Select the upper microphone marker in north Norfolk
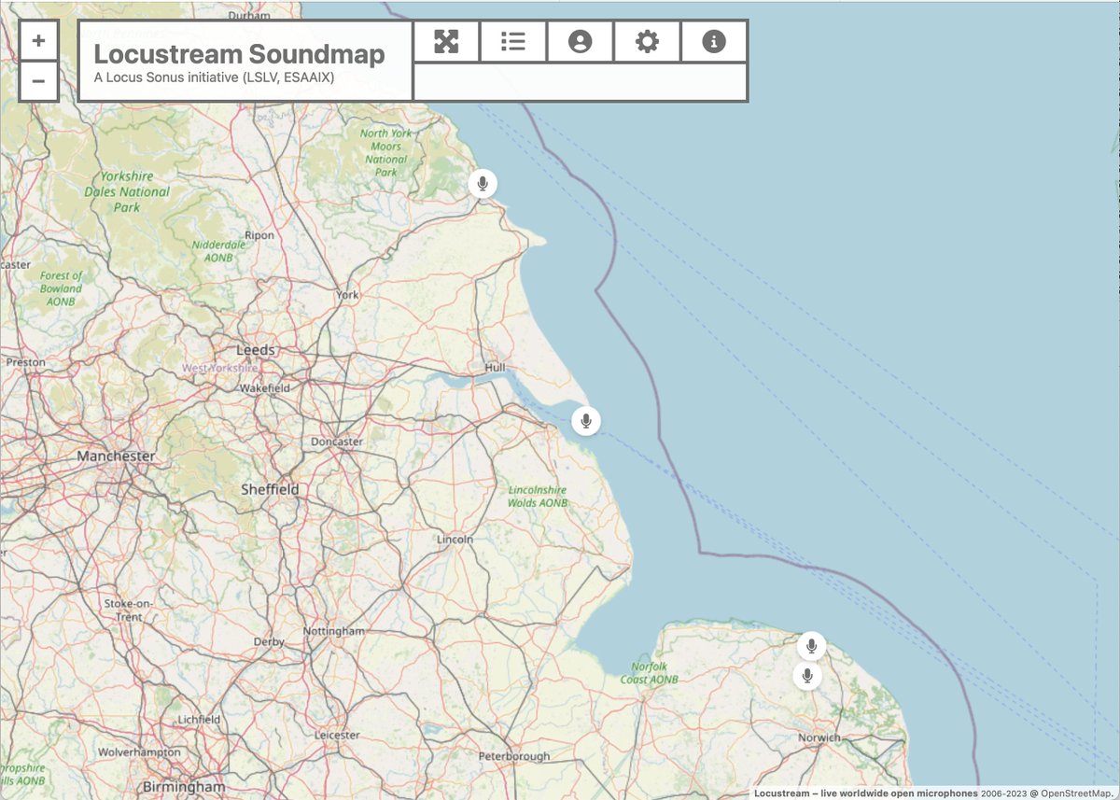The width and height of the screenshot is (1120, 800). pos(812,645)
